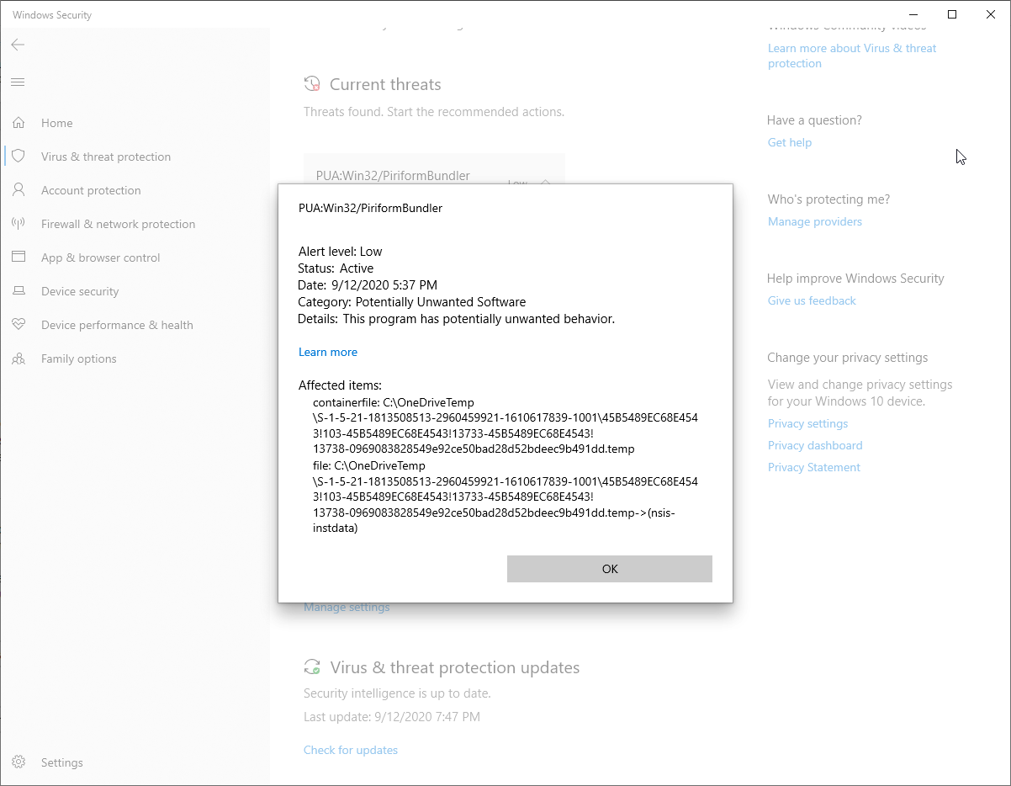Click Help improve Windows Security heading
The width and height of the screenshot is (1011, 786).
point(855,279)
